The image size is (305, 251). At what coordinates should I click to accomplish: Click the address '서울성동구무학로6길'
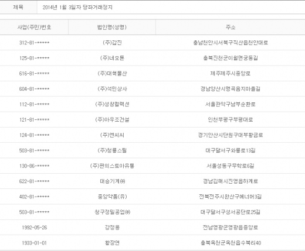[x=231, y=166]
